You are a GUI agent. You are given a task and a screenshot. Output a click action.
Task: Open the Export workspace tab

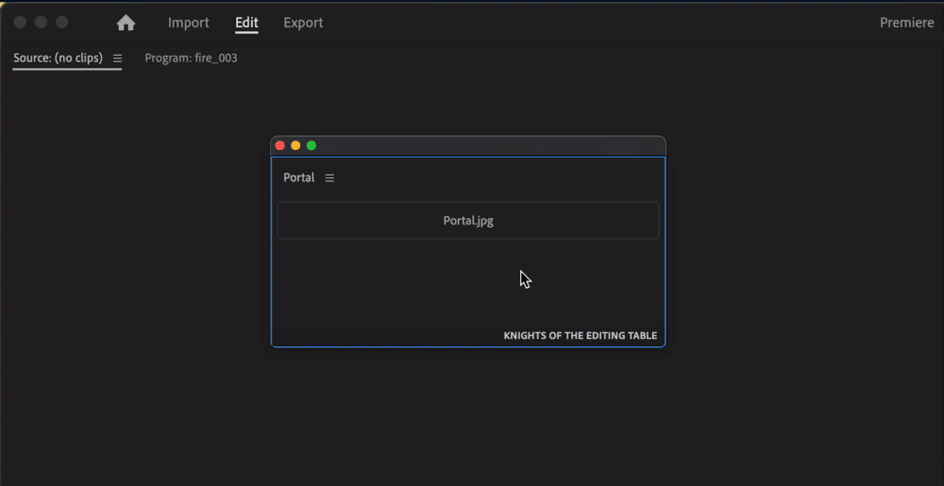click(x=303, y=23)
